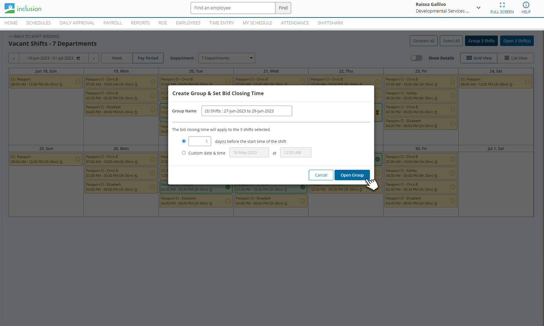Screen dimensions: 544x326
Task: Open the SHIFTSHARK menu
Action: 330,23
